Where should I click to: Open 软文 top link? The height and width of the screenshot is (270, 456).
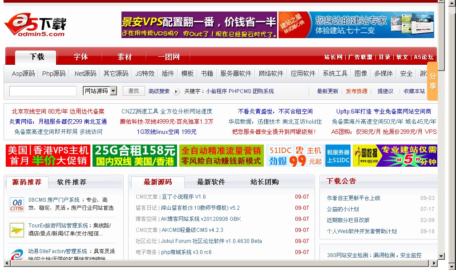click(402, 57)
